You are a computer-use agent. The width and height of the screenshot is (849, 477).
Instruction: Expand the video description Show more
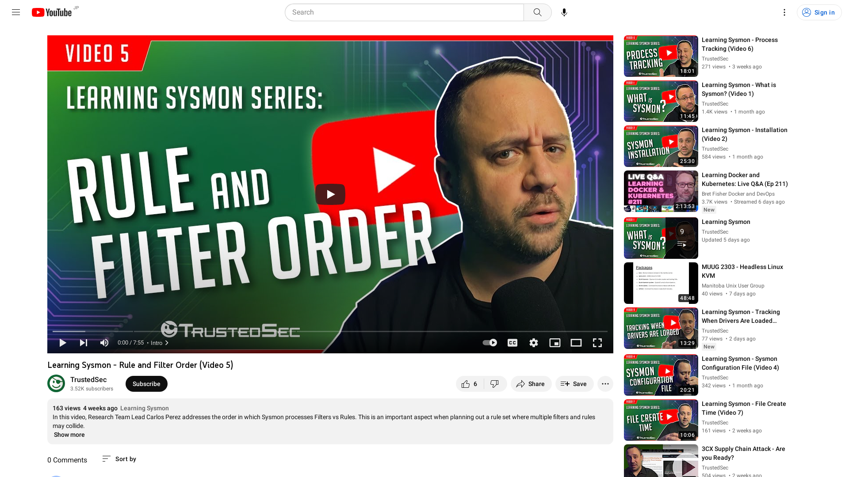pyautogui.click(x=68, y=435)
